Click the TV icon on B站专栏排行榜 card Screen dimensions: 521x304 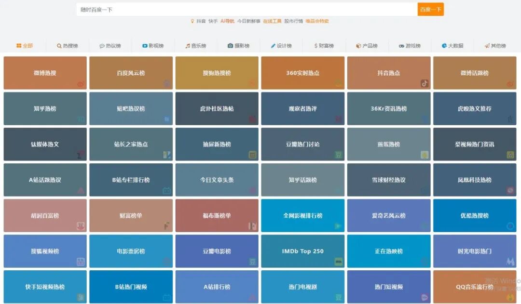167,190
